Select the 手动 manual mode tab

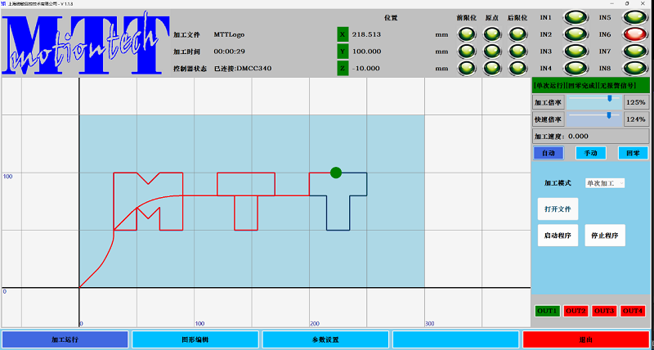[590, 153]
